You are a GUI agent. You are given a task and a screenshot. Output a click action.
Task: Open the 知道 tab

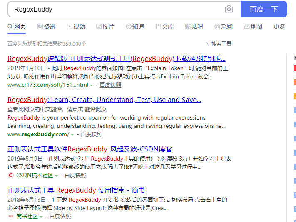(135, 27)
